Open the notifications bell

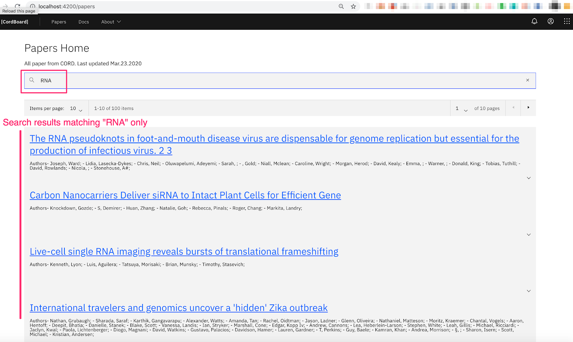click(534, 21)
